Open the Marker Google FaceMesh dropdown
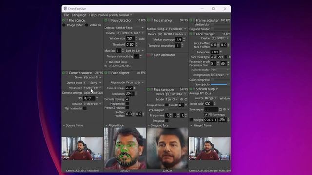This screenshot has width=312, height=175. coord(172,29)
